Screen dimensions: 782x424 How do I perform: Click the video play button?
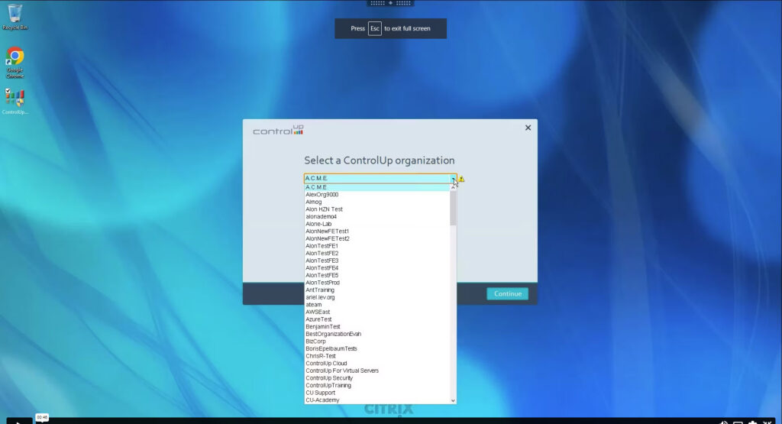18,421
